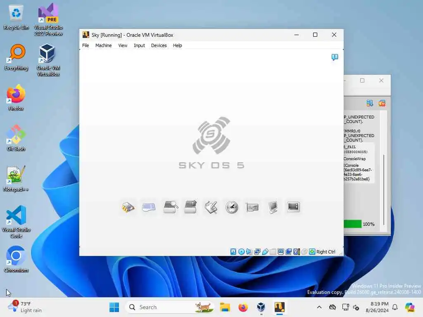Open the Windows Start menu

click(x=114, y=307)
